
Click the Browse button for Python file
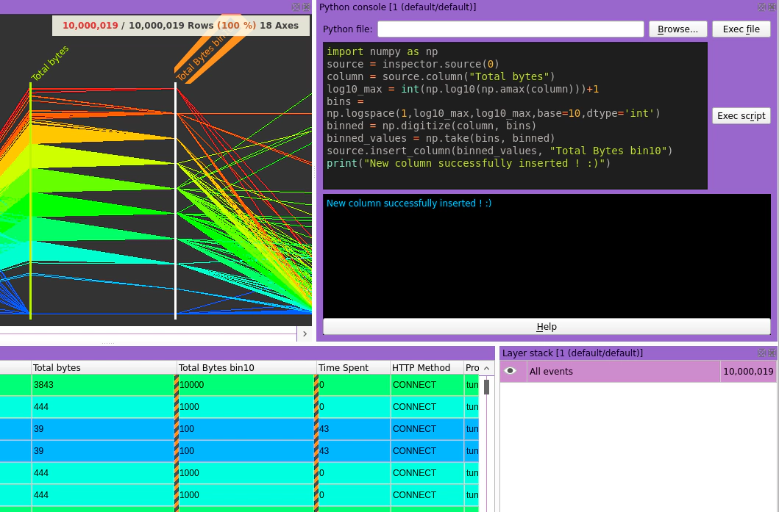point(677,29)
